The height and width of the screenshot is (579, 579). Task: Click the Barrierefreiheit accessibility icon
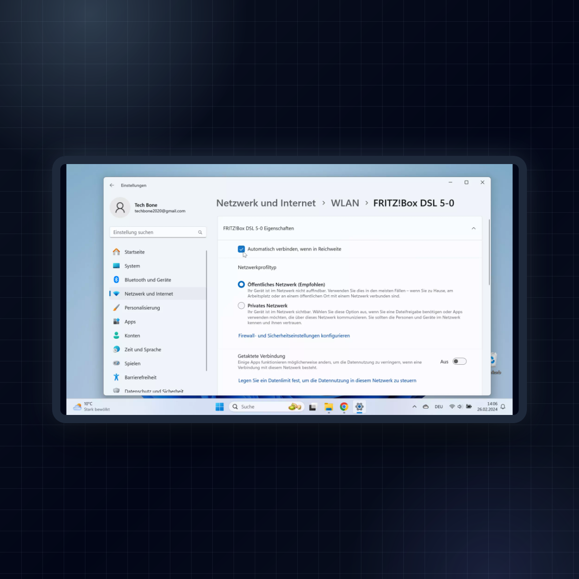(x=116, y=377)
